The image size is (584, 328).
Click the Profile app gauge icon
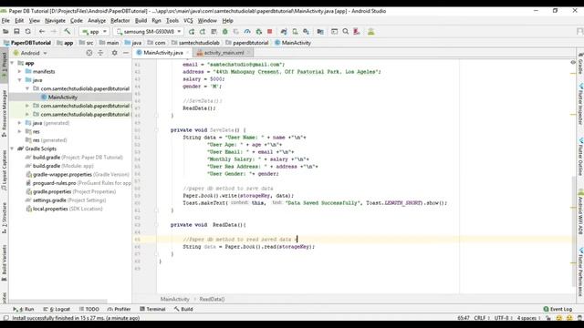point(247,32)
